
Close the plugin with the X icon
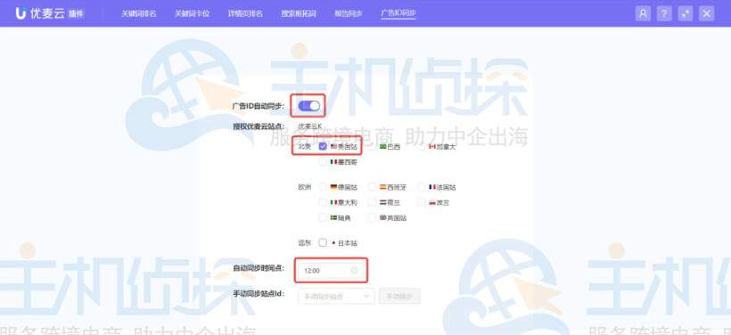[x=707, y=13]
